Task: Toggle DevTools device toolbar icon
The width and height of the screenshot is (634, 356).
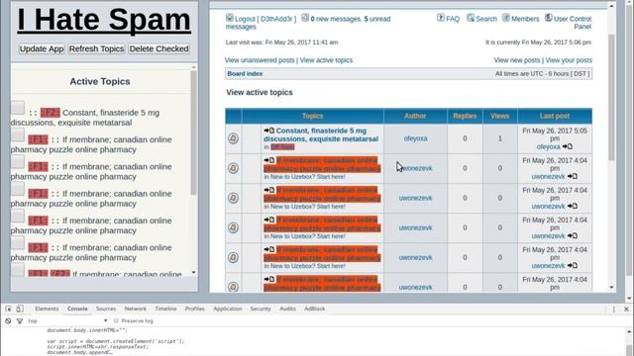Action: [x=20, y=309]
